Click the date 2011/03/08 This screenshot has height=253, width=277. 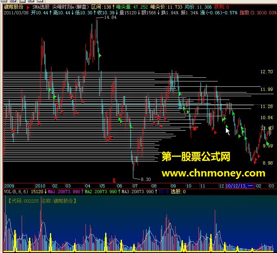click(x=16, y=13)
